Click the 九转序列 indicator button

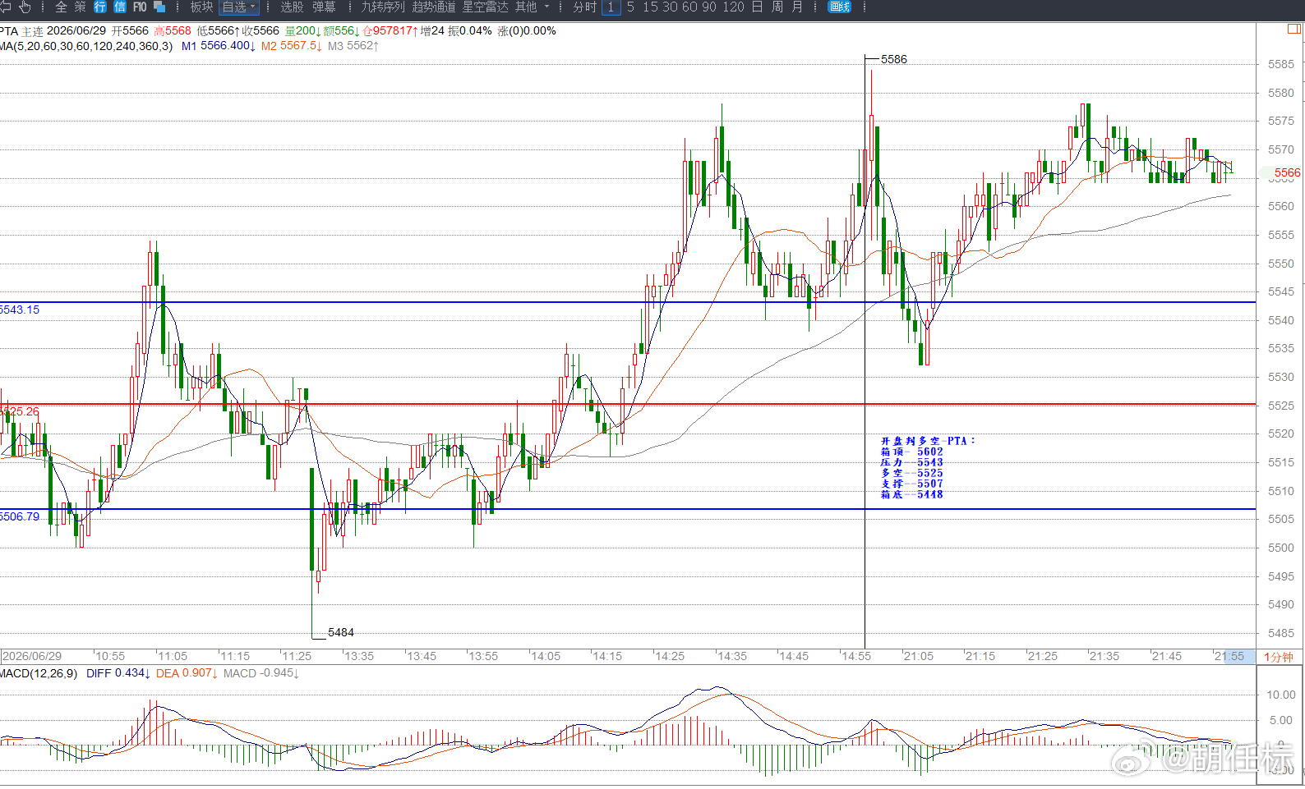click(x=383, y=7)
